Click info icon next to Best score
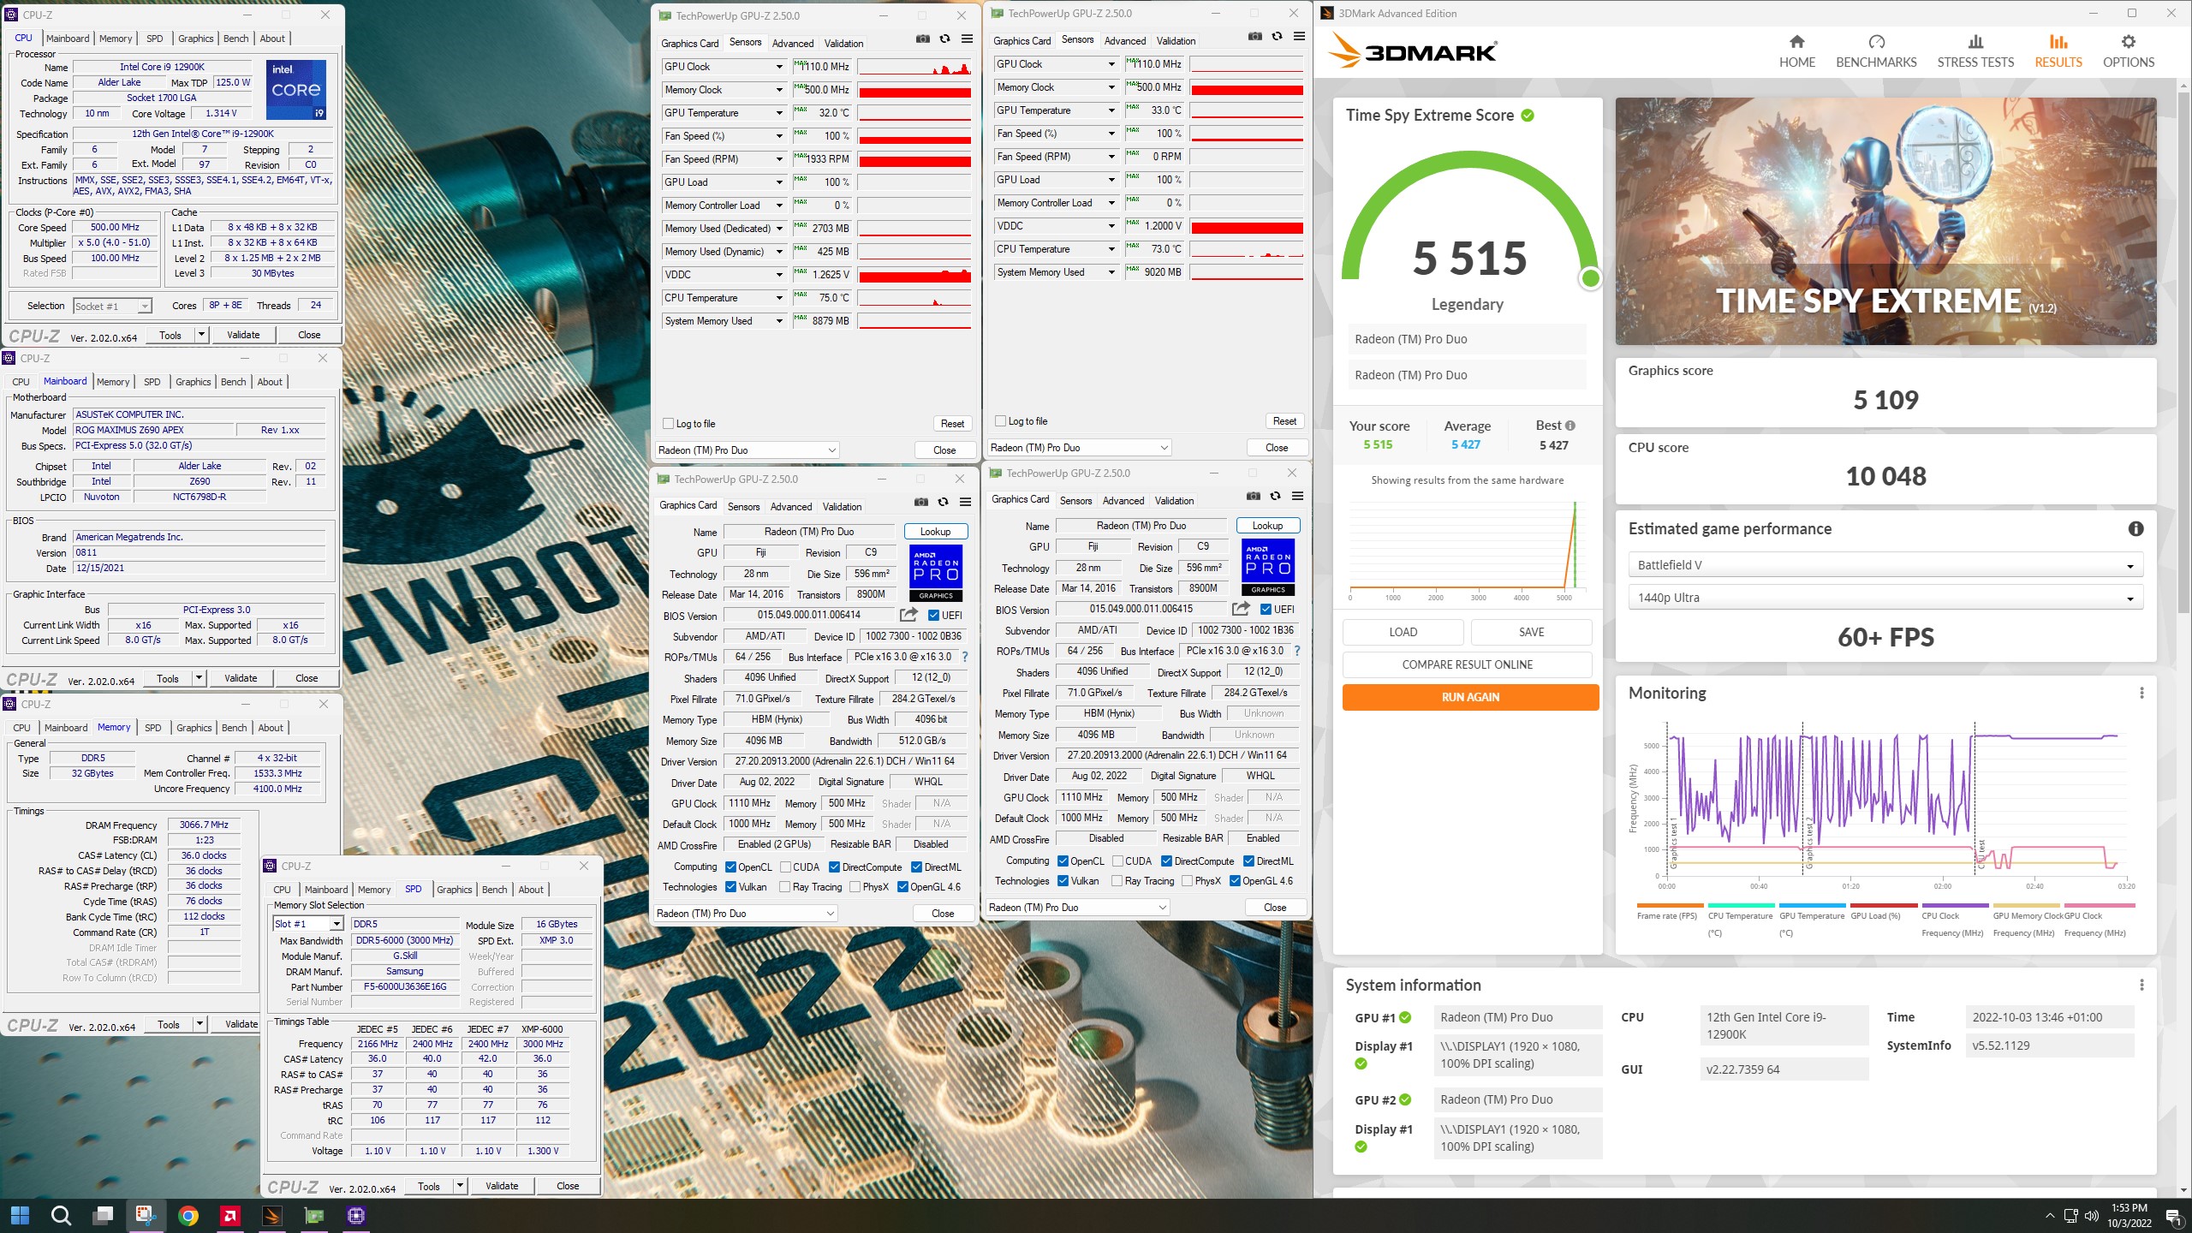The width and height of the screenshot is (2192, 1233). tap(1570, 426)
